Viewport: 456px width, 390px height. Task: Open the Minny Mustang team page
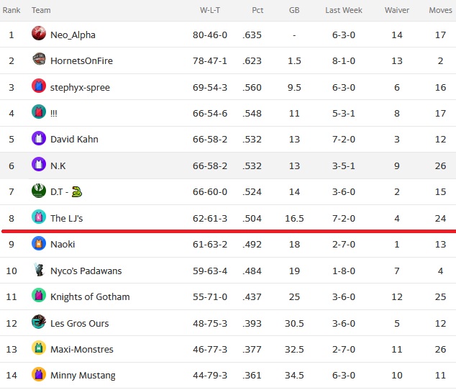[83, 376]
